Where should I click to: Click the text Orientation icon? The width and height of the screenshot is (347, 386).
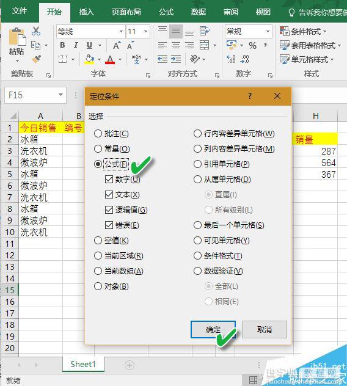tap(195, 59)
